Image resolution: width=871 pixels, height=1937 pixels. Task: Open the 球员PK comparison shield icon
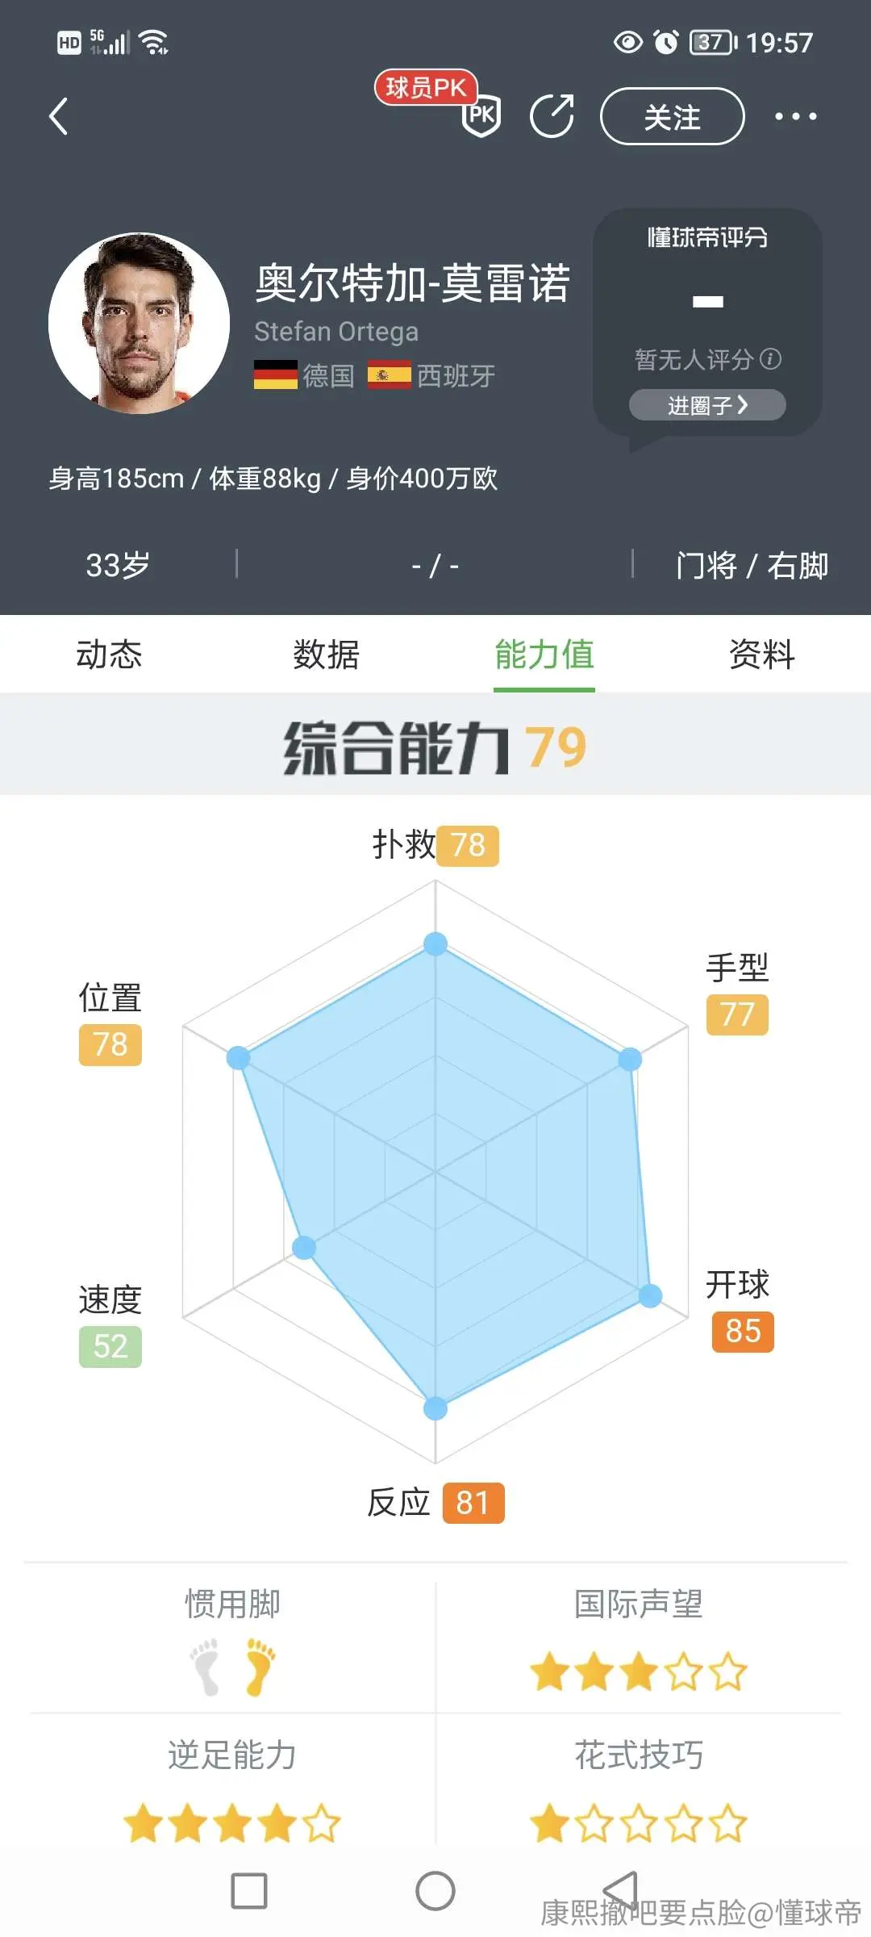tap(481, 115)
